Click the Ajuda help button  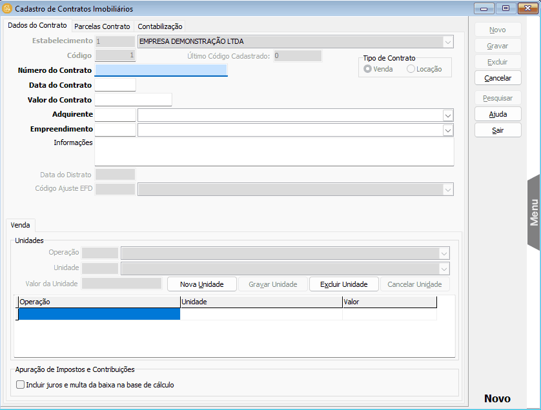point(498,114)
